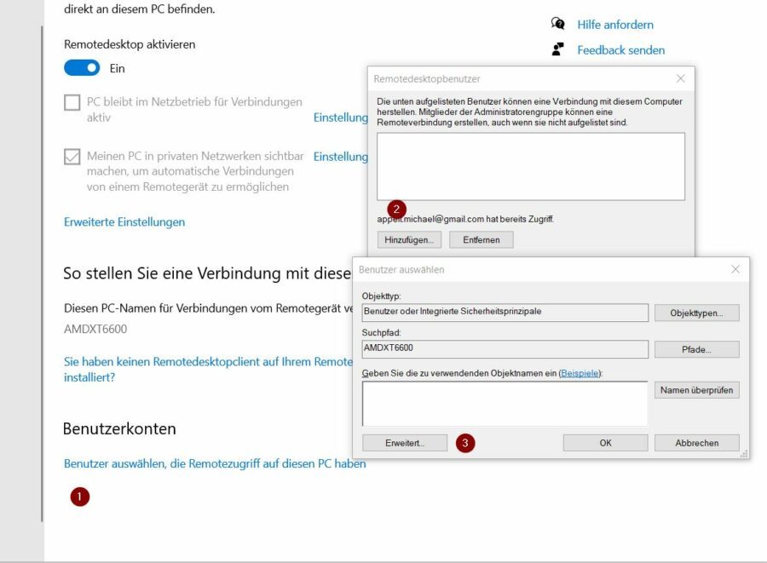Screen dimensions: 767x563
Task: Click the Erweitert button in Benutzer auswählen
Action: (x=405, y=442)
